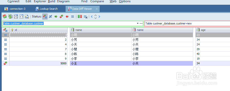Select the age cell 19
Image resolution: width=230 pixels, height=91 pixels.
point(213,59)
